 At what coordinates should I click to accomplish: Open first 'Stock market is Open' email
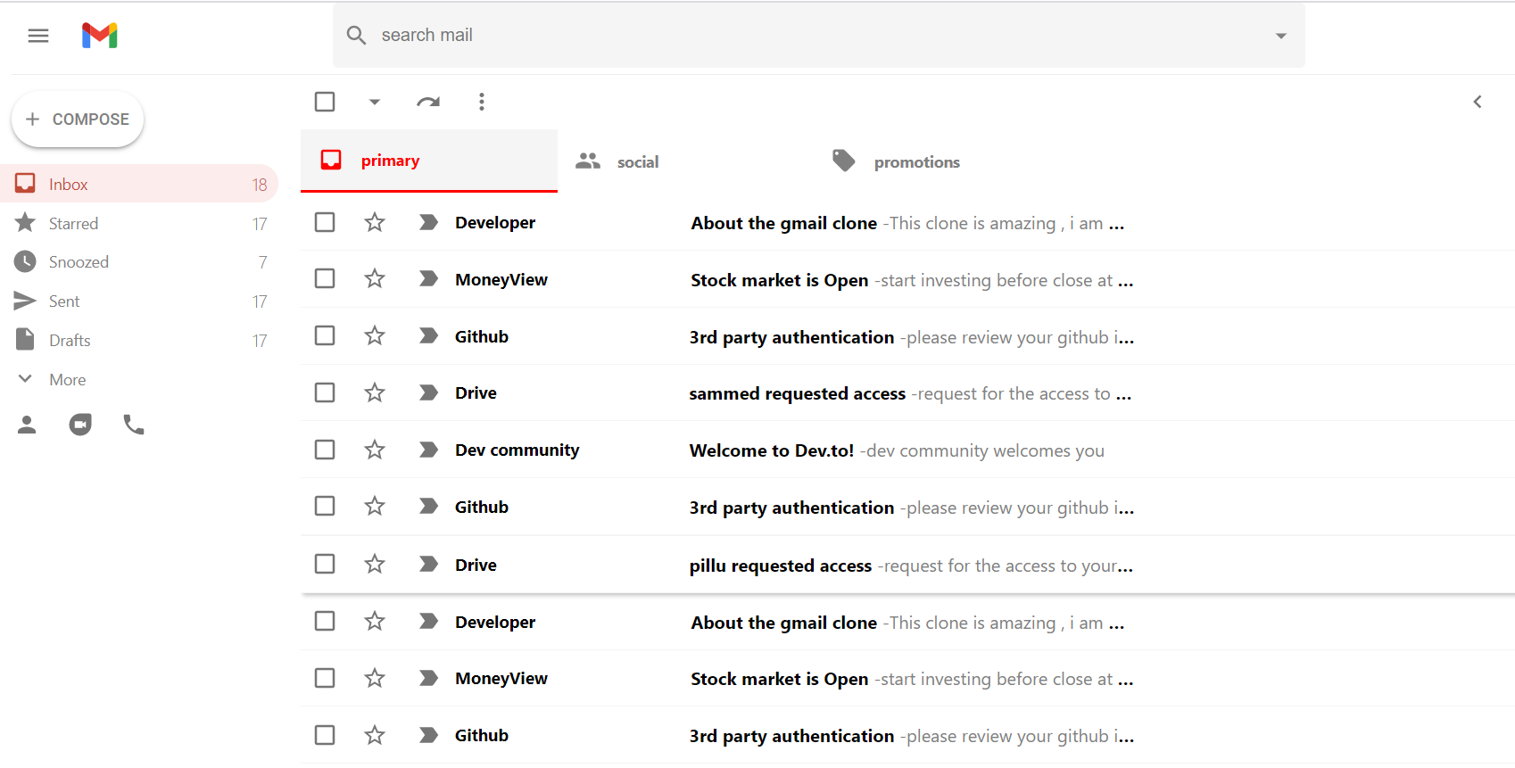pyautogui.click(x=907, y=279)
